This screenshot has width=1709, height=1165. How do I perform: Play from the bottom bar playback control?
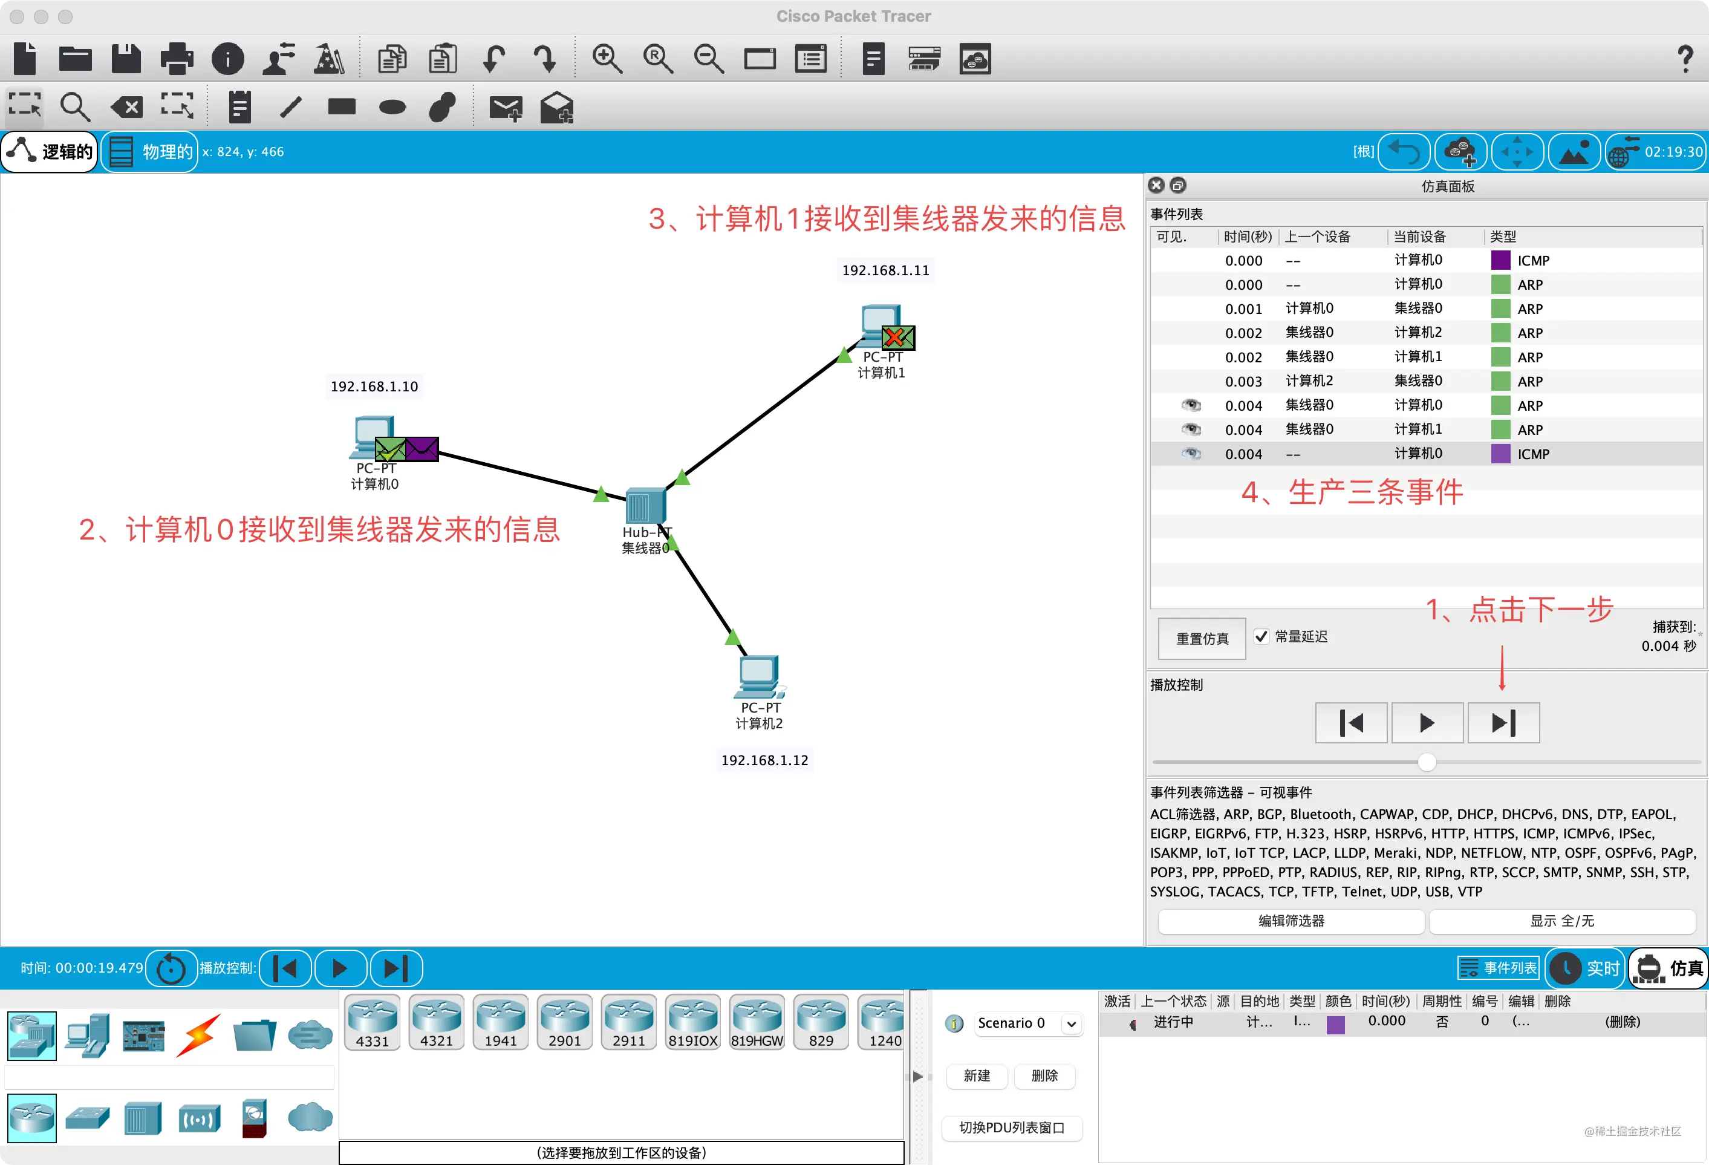(340, 968)
